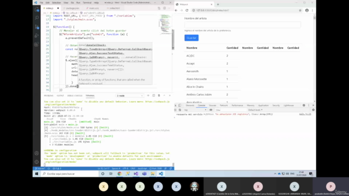Focus the Nombre del artista input field
Screen dimensions: 349x196
point(242,24)
